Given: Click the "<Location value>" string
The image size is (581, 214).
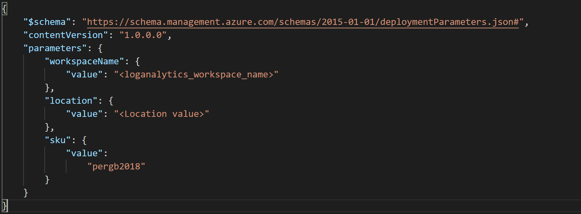Looking at the screenshot, I should (x=162, y=114).
